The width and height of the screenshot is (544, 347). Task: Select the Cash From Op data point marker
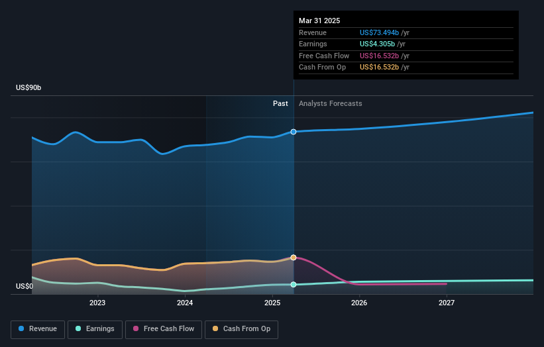pos(294,258)
